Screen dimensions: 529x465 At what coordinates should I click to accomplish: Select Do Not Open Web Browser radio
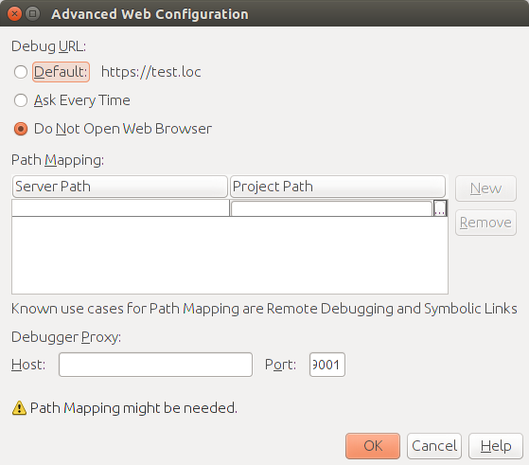point(21,129)
